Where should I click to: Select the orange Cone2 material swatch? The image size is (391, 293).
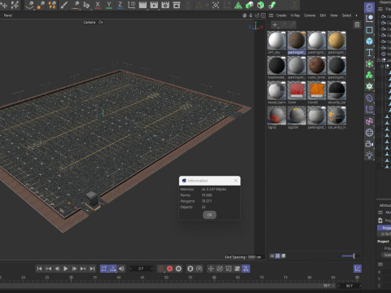click(x=317, y=90)
